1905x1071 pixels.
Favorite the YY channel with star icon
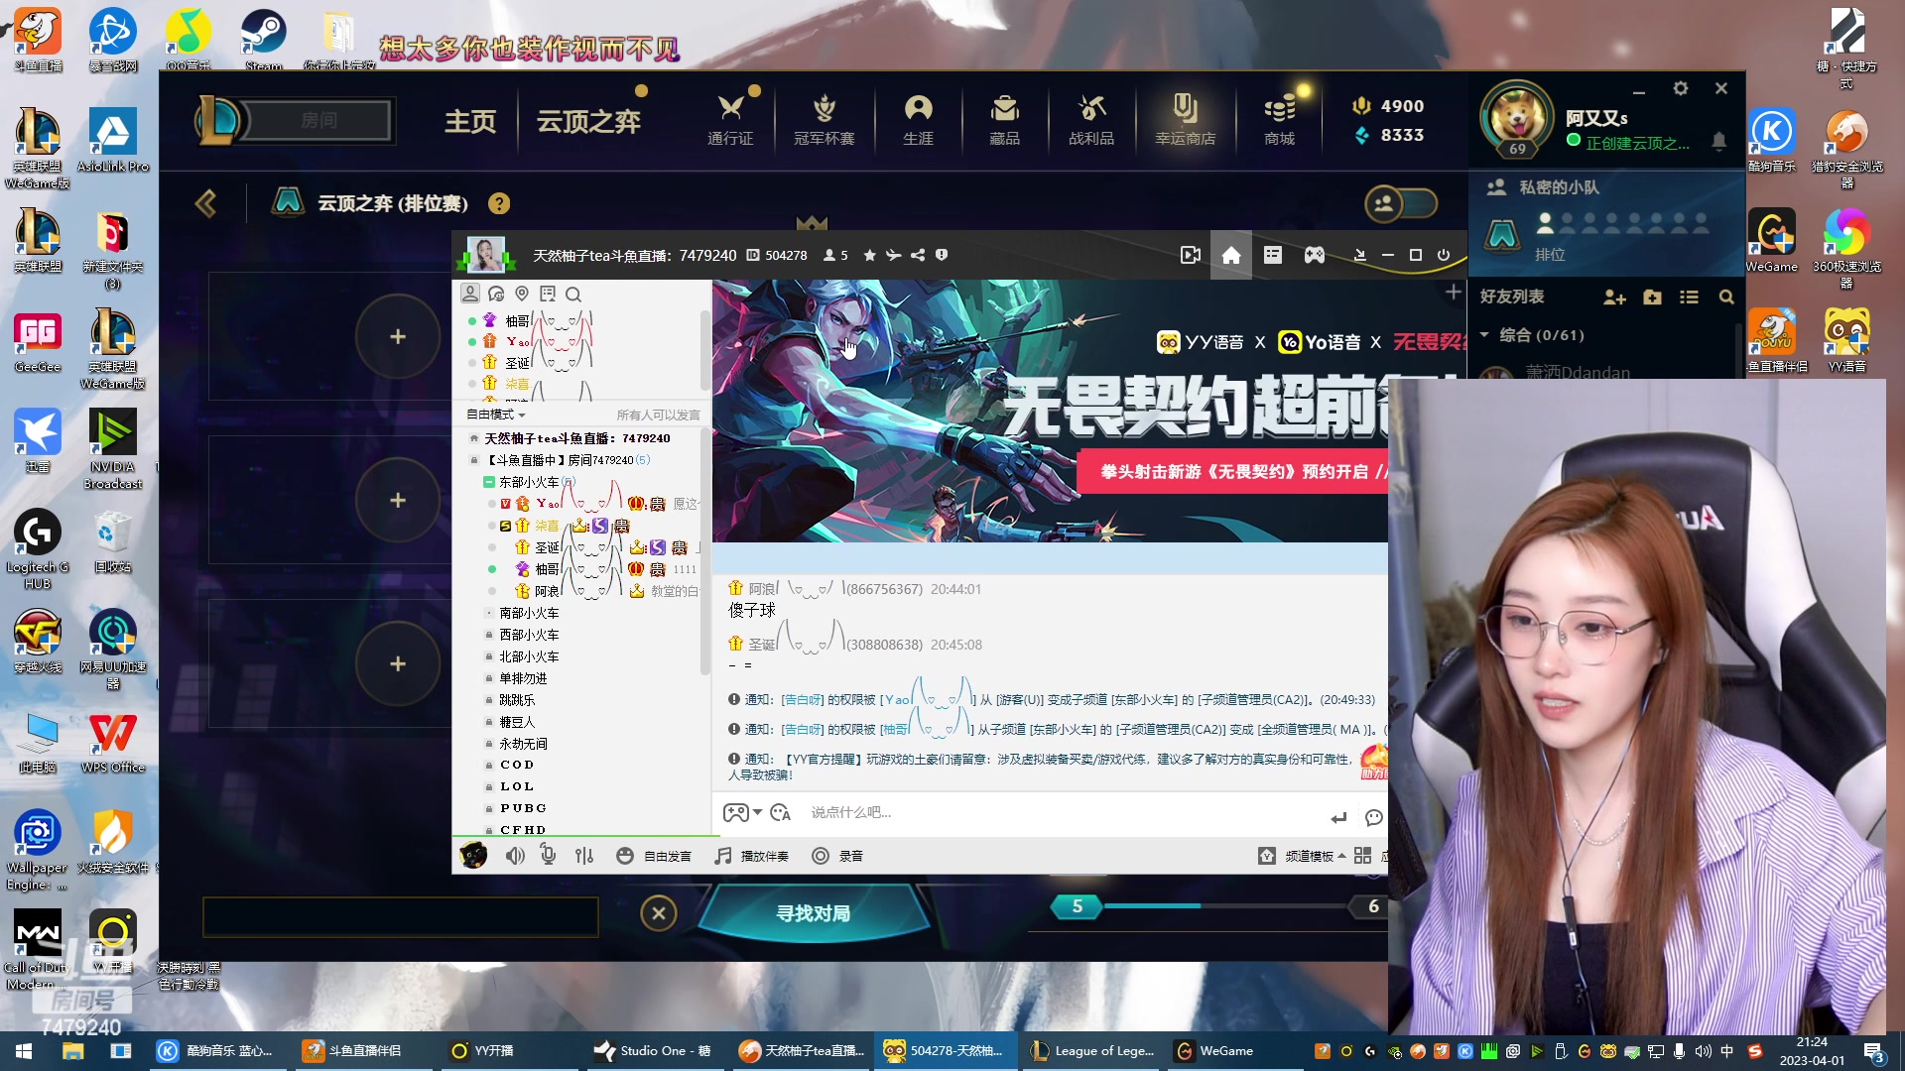869,255
